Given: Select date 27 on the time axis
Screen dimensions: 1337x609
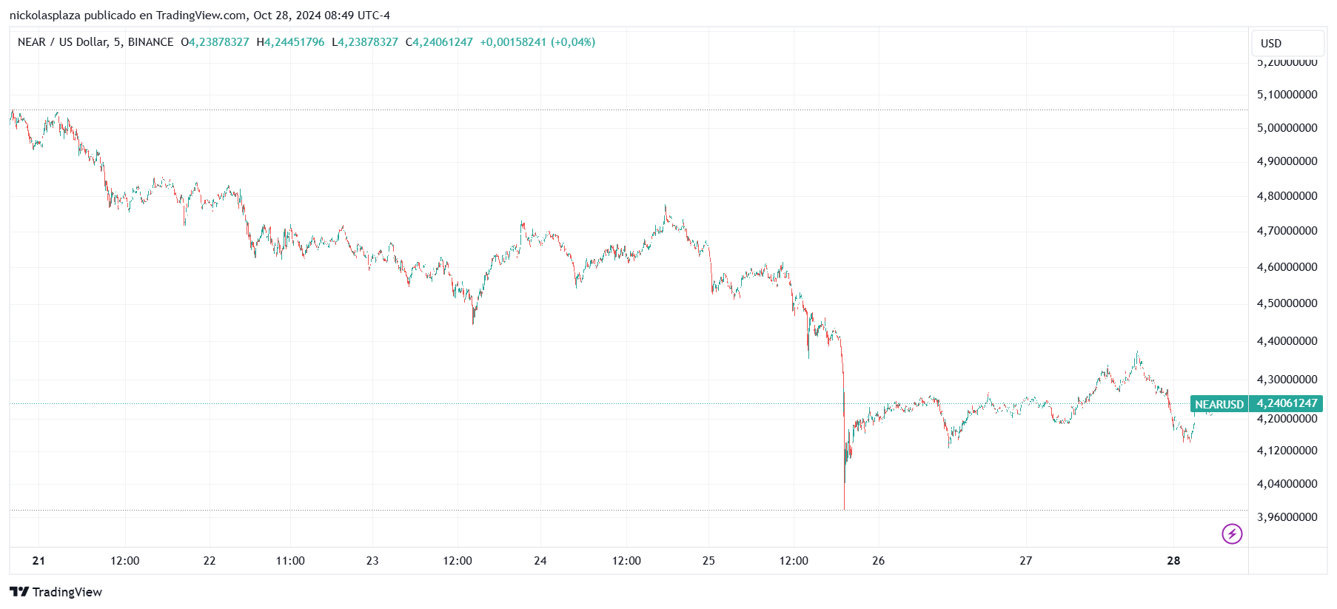Looking at the screenshot, I should 1025,561.
